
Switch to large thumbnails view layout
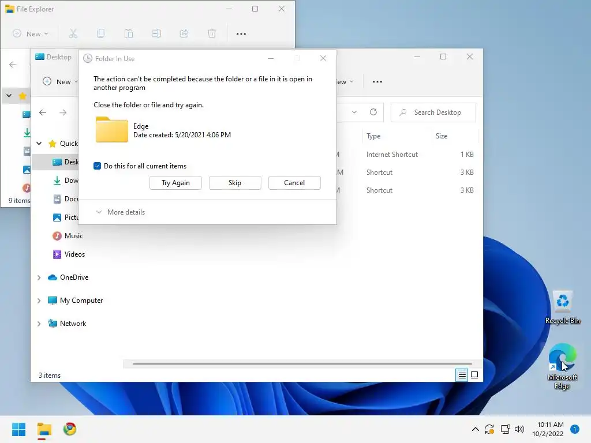(x=474, y=375)
